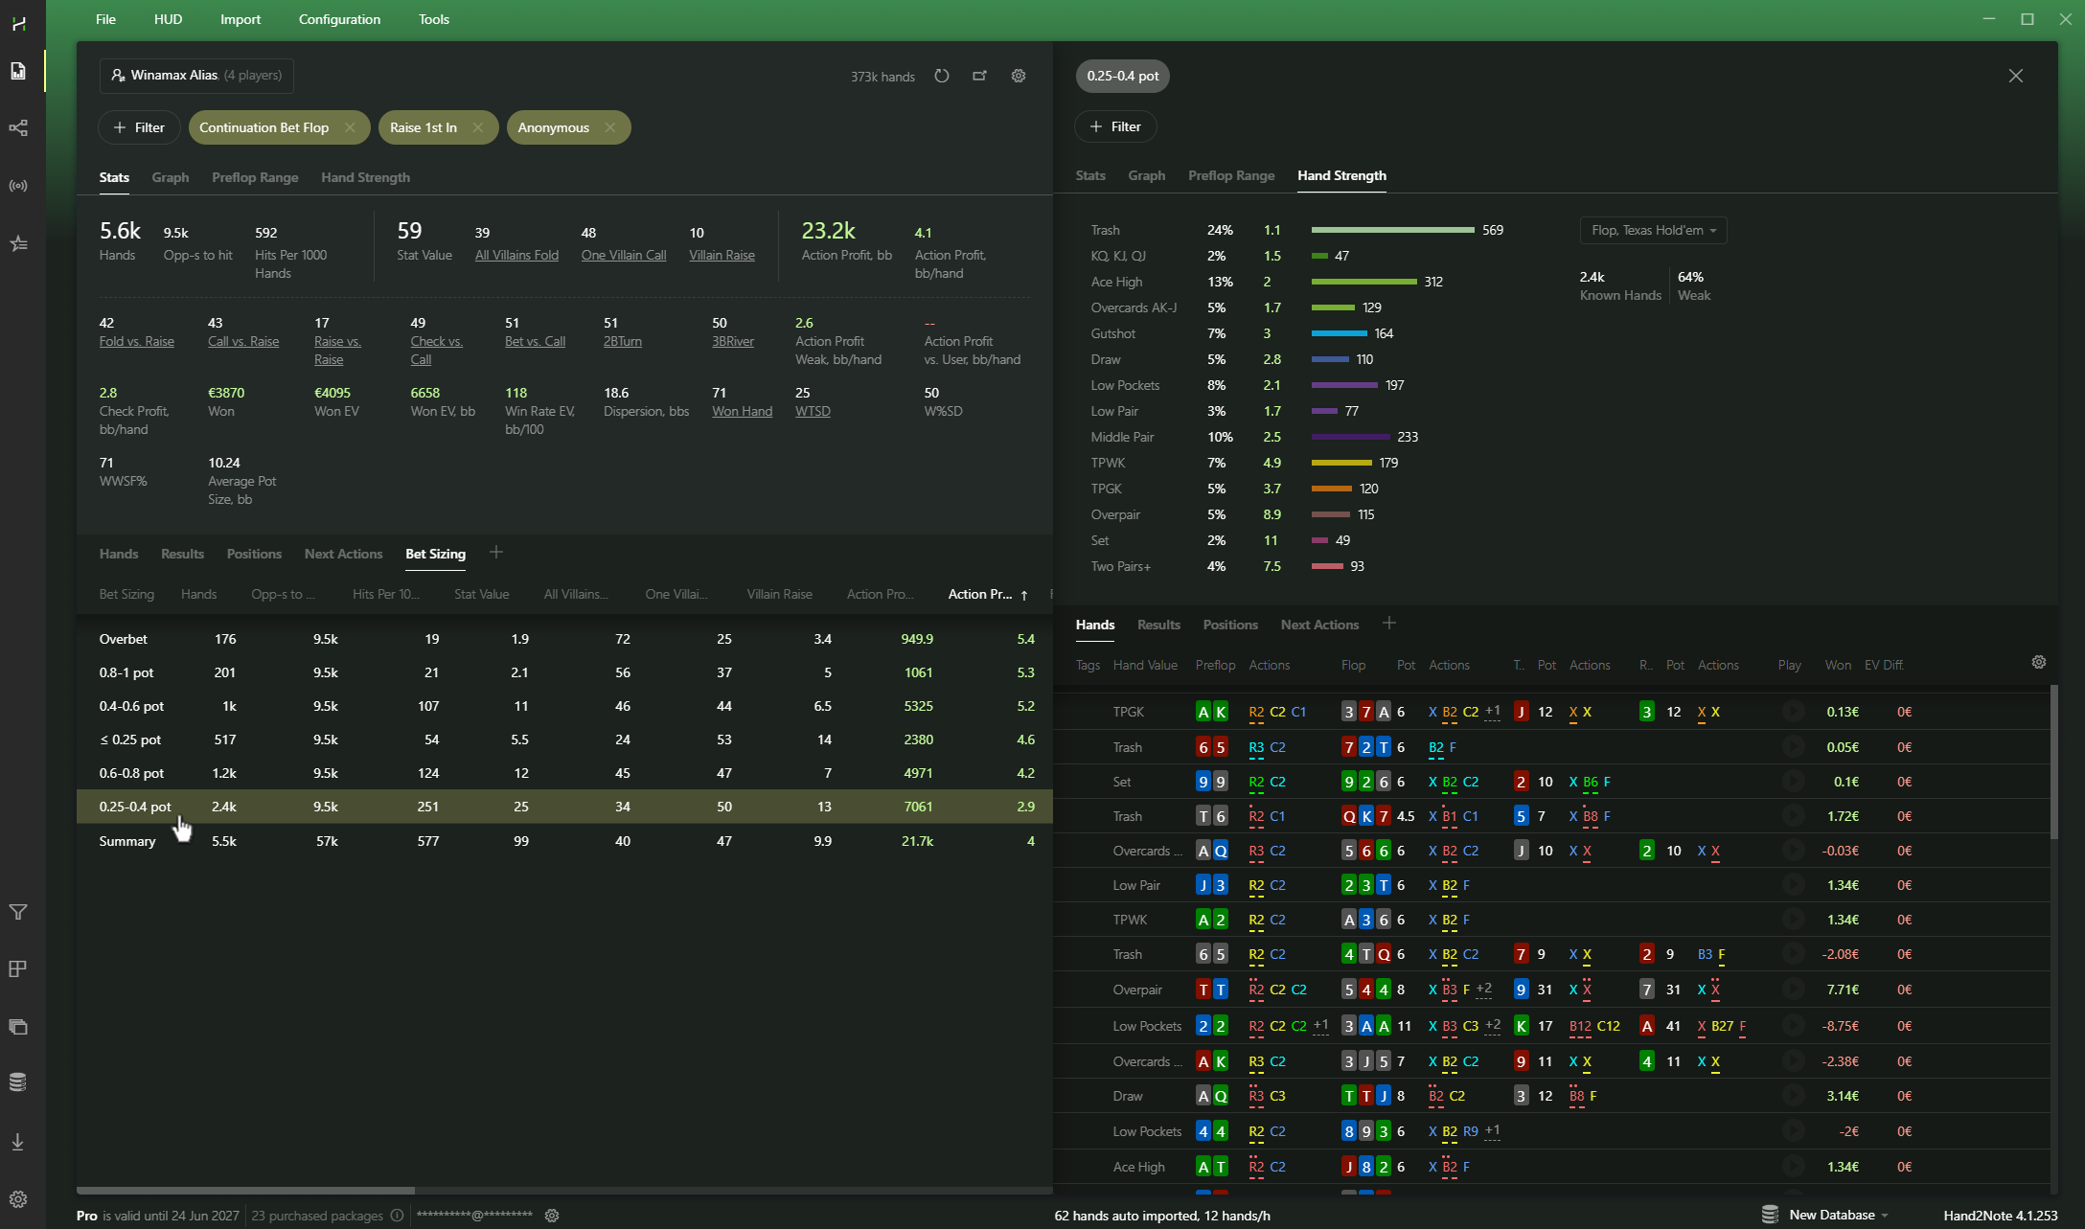Click the purchased packages info icon
This screenshot has width=2085, height=1229.
click(397, 1216)
